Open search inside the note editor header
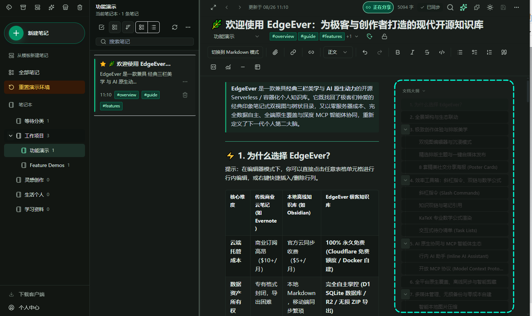 450,7
